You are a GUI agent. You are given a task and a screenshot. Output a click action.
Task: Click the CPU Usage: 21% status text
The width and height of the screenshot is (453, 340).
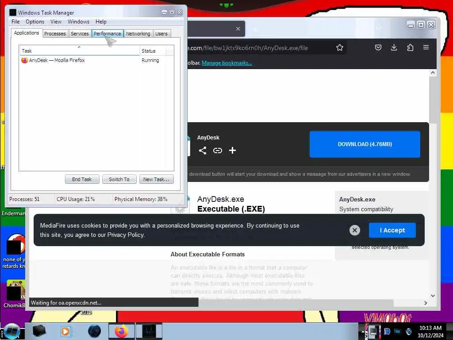point(76,199)
